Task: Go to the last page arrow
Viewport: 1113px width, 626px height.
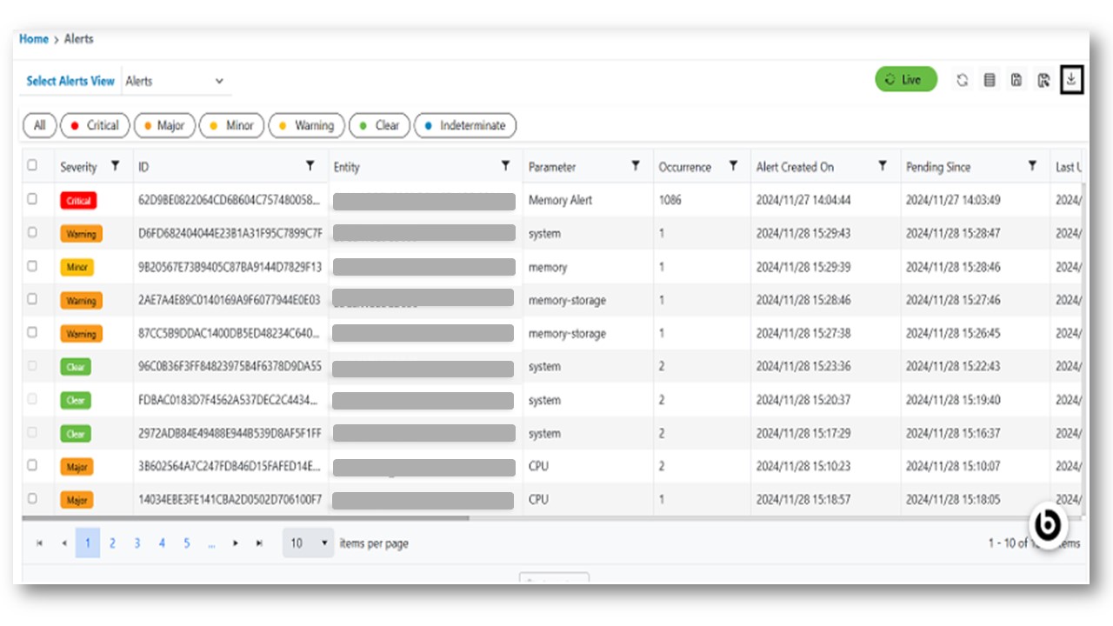Action: [259, 543]
